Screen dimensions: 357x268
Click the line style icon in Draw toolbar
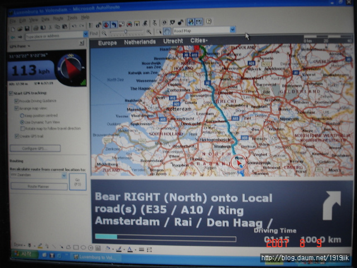click(x=141, y=250)
